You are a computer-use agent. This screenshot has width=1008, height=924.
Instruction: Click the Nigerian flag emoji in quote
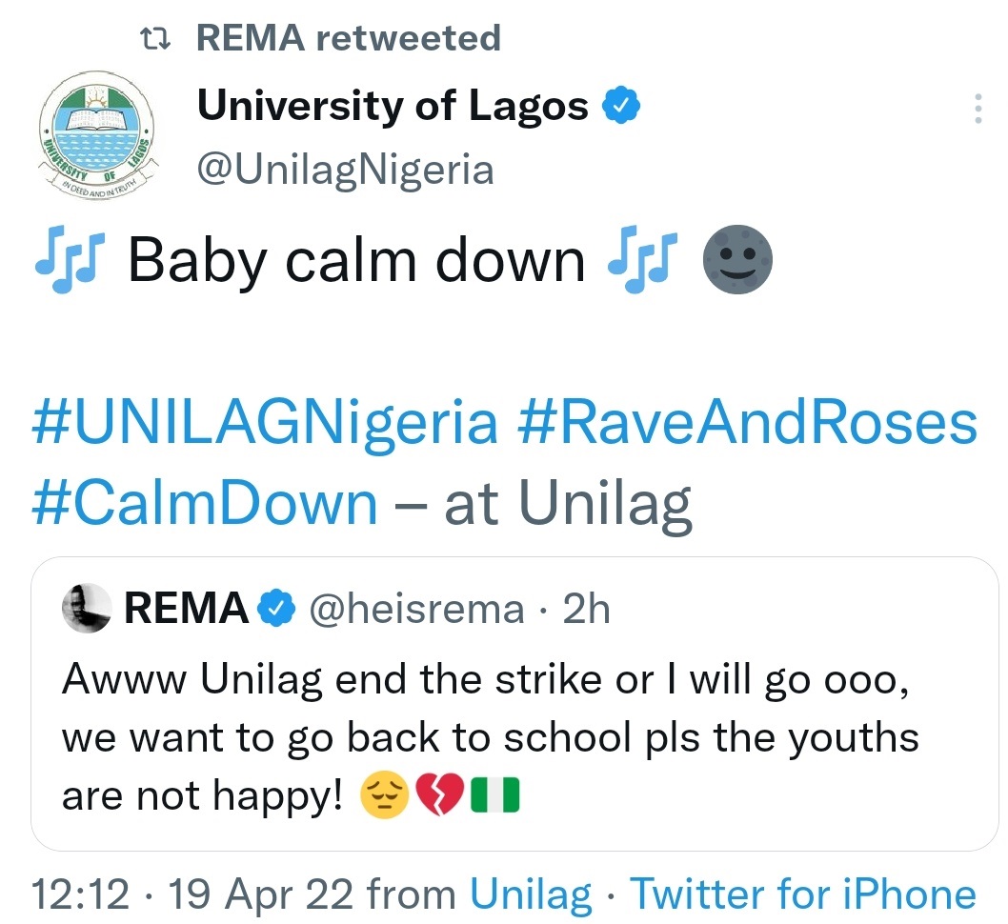[495, 795]
